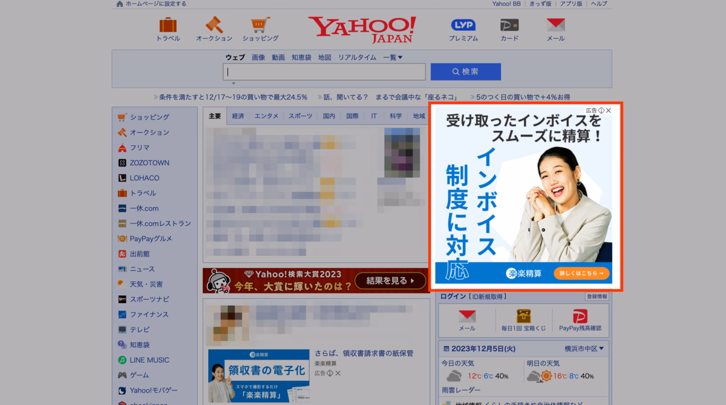Open the 雨雲レーダー link
The width and height of the screenshot is (726, 405).
[x=461, y=390]
